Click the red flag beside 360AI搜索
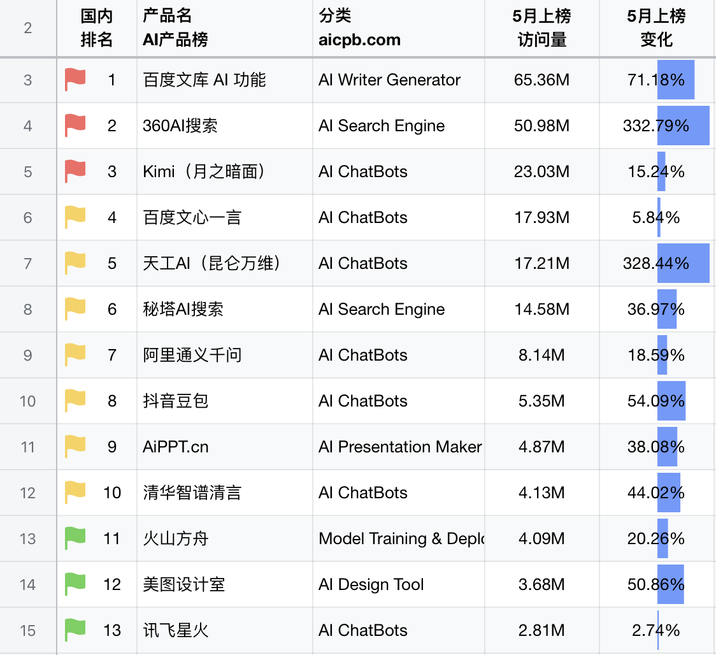This screenshot has height=655, width=716. coord(75,126)
